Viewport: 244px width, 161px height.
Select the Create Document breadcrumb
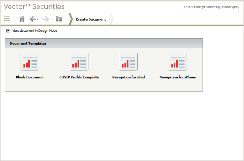point(91,19)
